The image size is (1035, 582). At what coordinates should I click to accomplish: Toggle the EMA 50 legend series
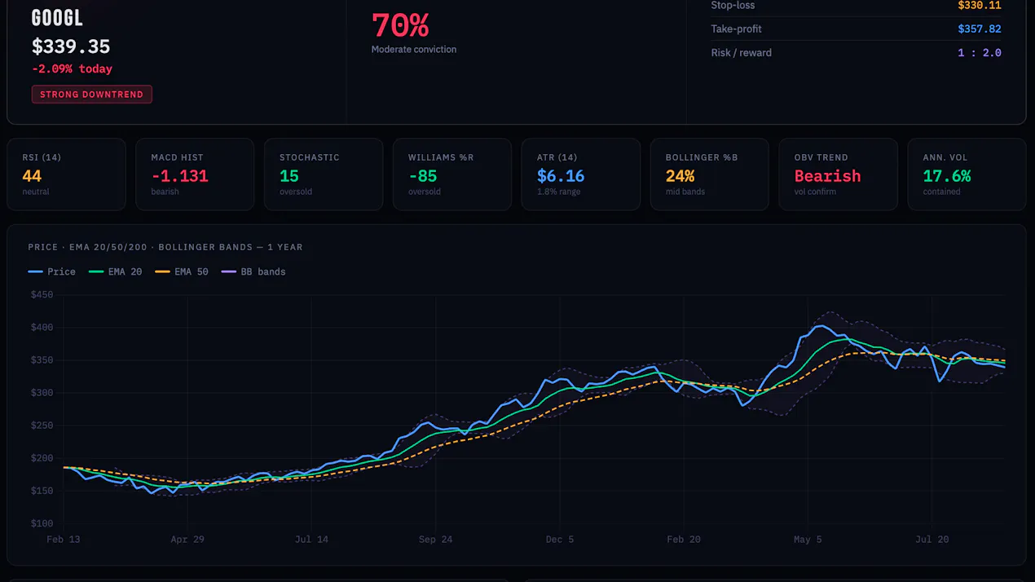coord(182,271)
